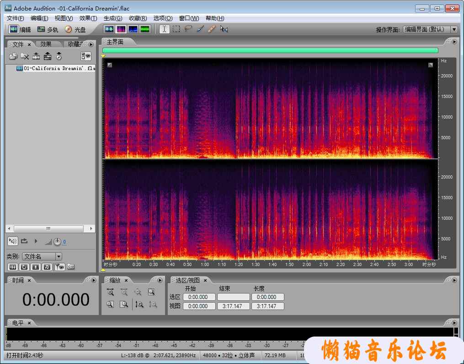Switch to Edit view (编辑) workspace
Viewport: 464px width, 364px height.
point(20,29)
